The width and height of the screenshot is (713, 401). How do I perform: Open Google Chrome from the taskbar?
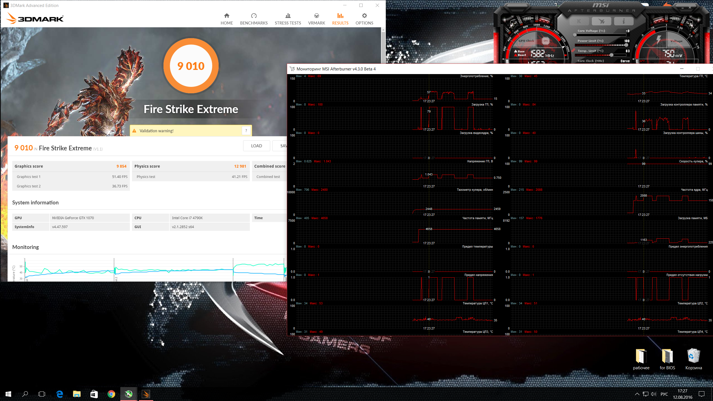pos(111,394)
